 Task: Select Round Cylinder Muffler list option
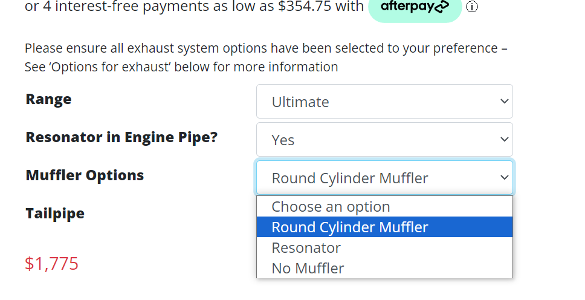pos(350,227)
